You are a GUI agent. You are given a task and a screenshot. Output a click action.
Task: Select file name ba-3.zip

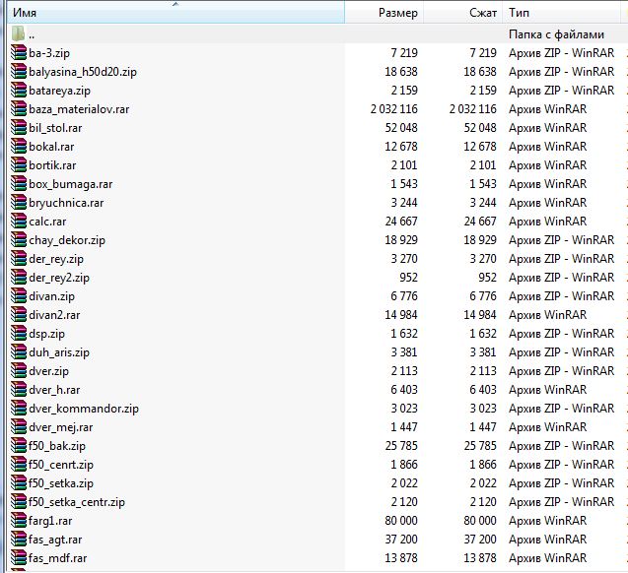pyautogui.click(x=49, y=53)
